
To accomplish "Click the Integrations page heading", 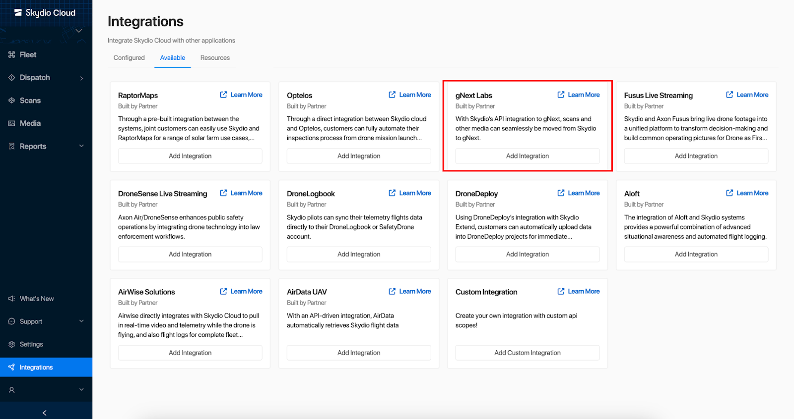I will [145, 21].
